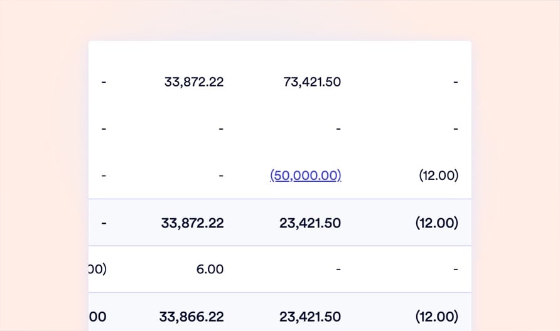
Task: Click the cut-off "00)" cell left of 6.00
Action: 99,270
